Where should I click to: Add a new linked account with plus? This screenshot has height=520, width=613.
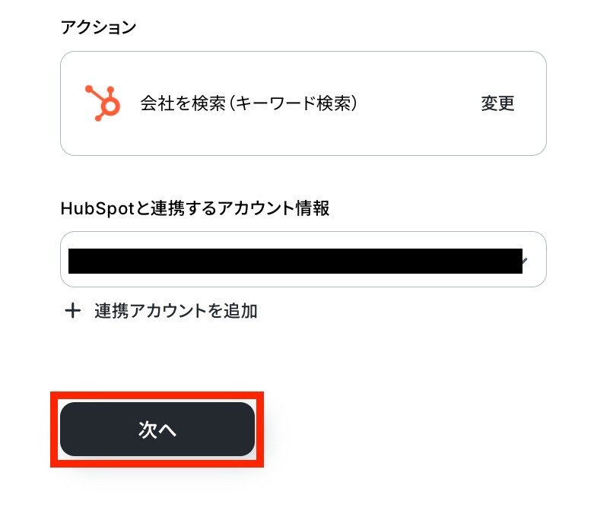pyautogui.click(x=73, y=311)
